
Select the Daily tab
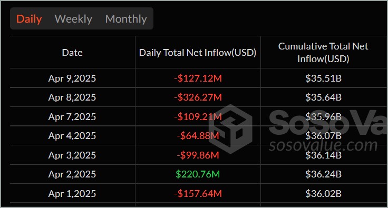click(29, 19)
